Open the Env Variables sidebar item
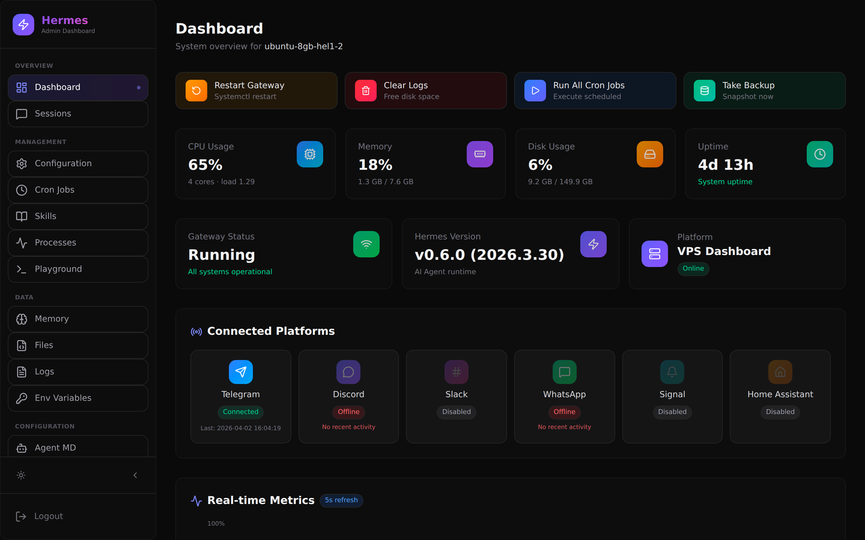This screenshot has height=540, width=865. click(x=78, y=398)
